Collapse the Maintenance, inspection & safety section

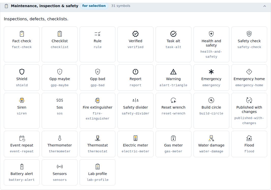265,6
